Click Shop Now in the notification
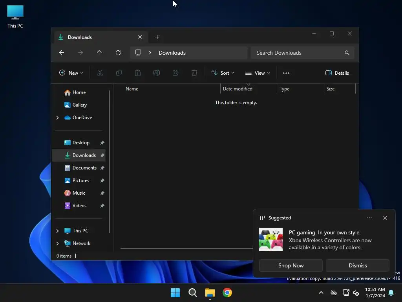402x302 pixels. (291, 265)
